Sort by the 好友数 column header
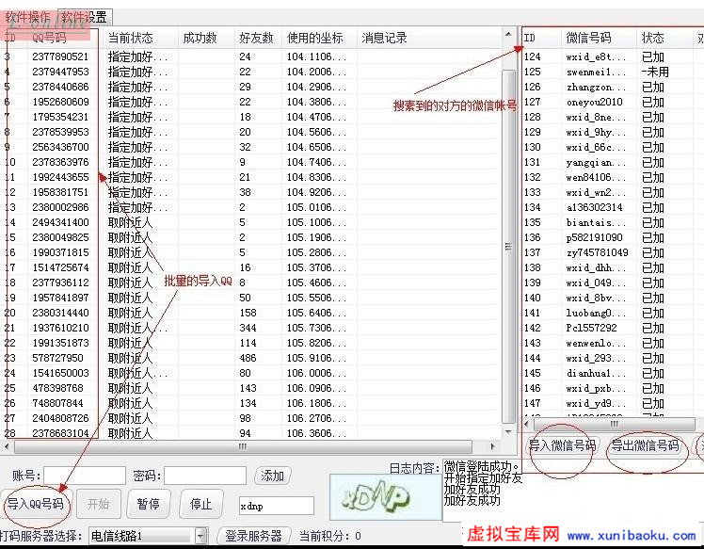The image size is (704, 549). (256, 38)
